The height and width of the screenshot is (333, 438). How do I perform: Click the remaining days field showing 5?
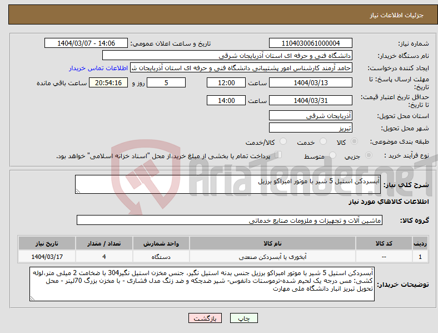coord(166,82)
